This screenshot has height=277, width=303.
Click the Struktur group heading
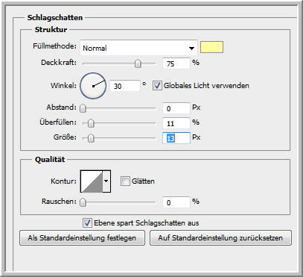pos(51,29)
